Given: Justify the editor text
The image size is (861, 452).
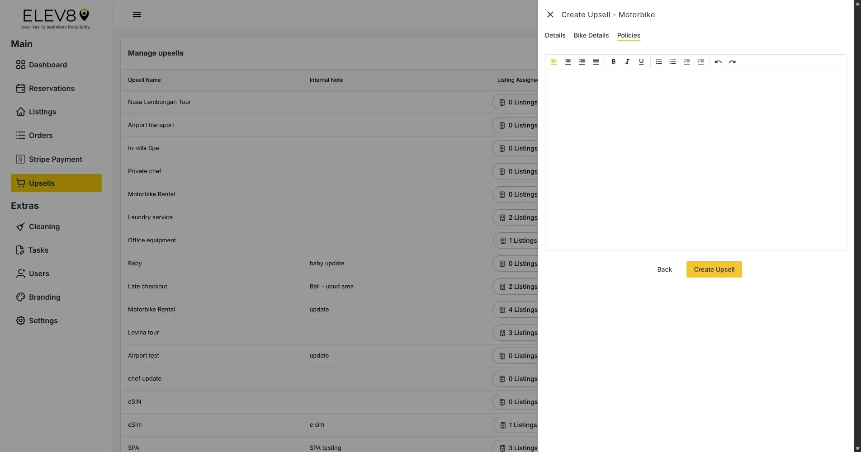Looking at the screenshot, I should coord(596,62).
